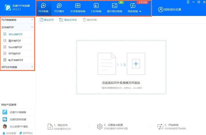Click the 清空列表 button
The height and width of the screenshot is (135, 206).
tap(90, 20)
